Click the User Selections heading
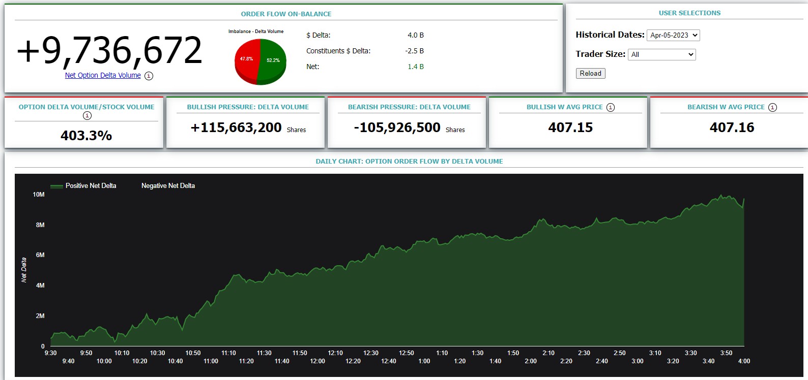This screenshot has width=808, height=380. pyautogui.click(x=689, y=13)
